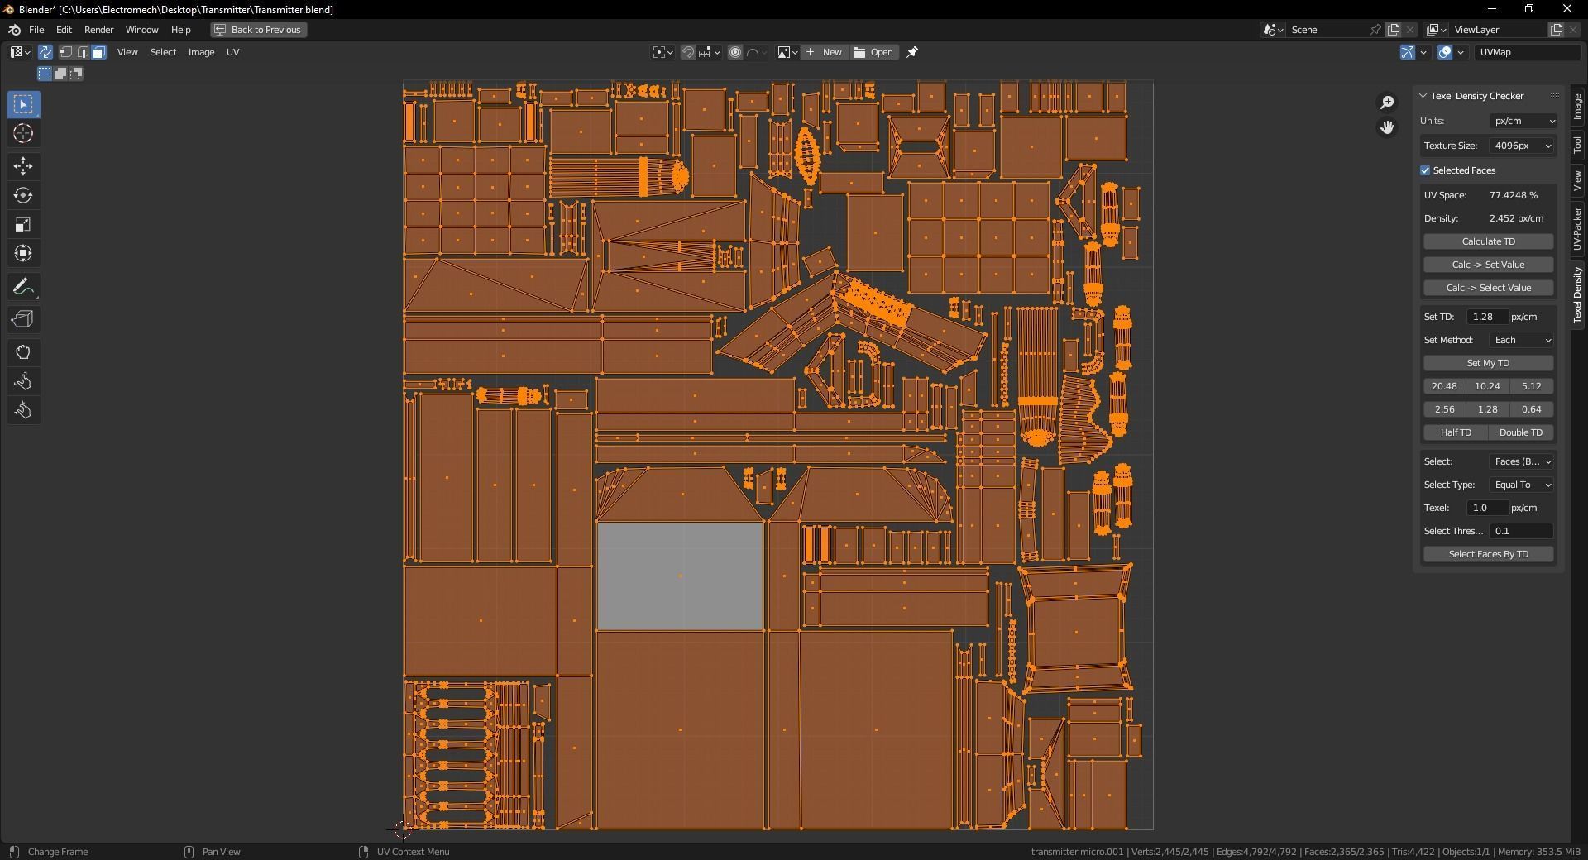This screenshot has width=1588, height=860.
Task: Pin the image with the pushpin icon
Action: 912,52
